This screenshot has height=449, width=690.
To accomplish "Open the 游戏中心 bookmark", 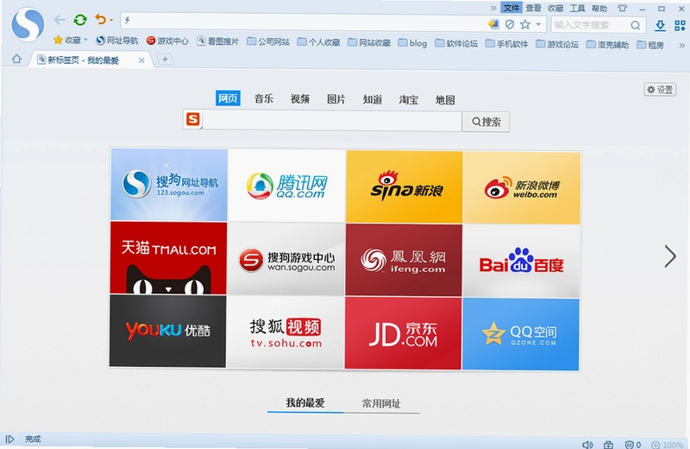I will click(x=167, y=41).
